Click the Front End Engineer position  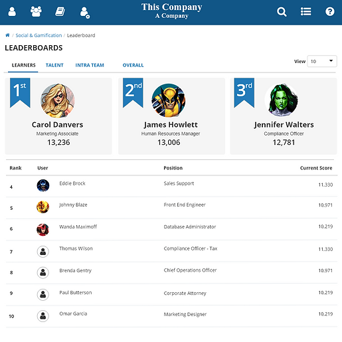[x=185, y=205]
